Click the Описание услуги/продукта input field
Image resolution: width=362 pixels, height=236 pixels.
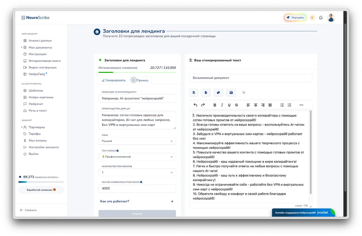click(137, 98)
